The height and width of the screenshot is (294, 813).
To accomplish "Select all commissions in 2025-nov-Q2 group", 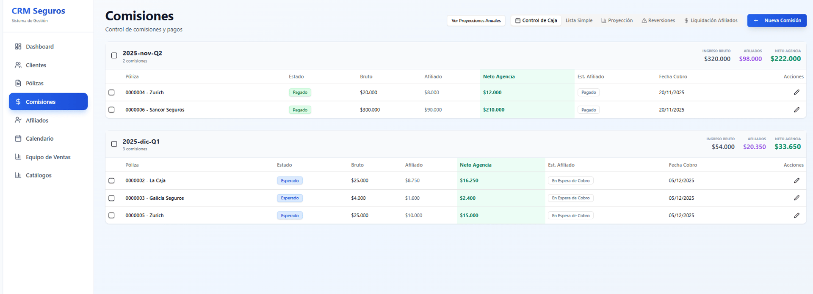I will click(114, 55).
